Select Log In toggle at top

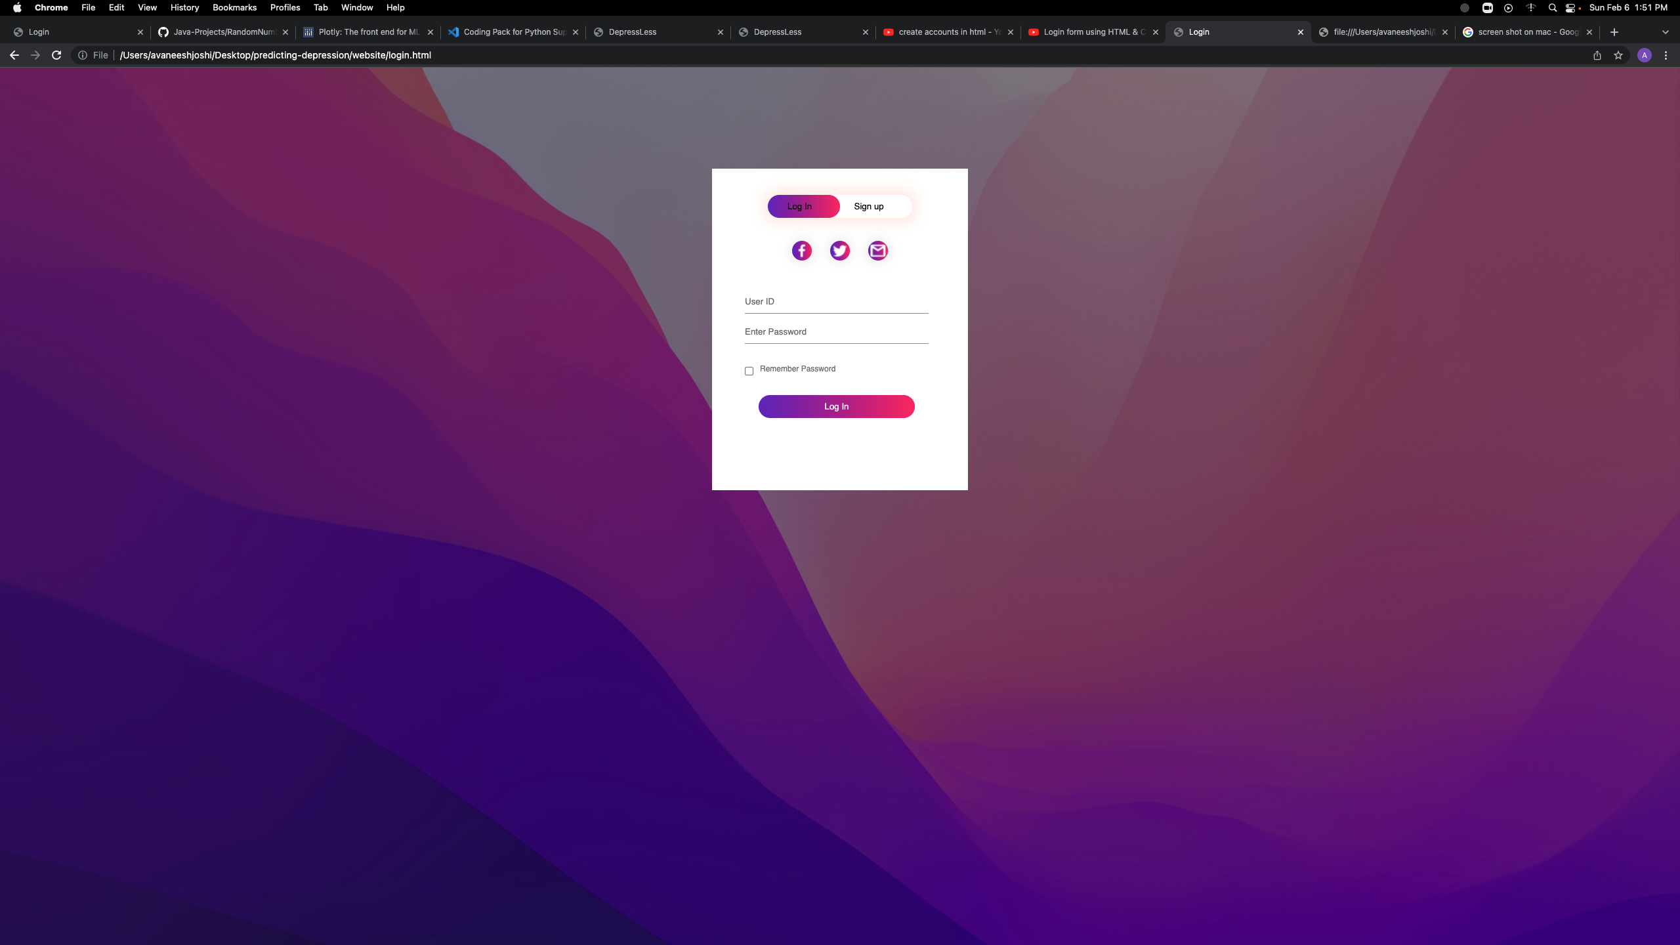[799, 206]
